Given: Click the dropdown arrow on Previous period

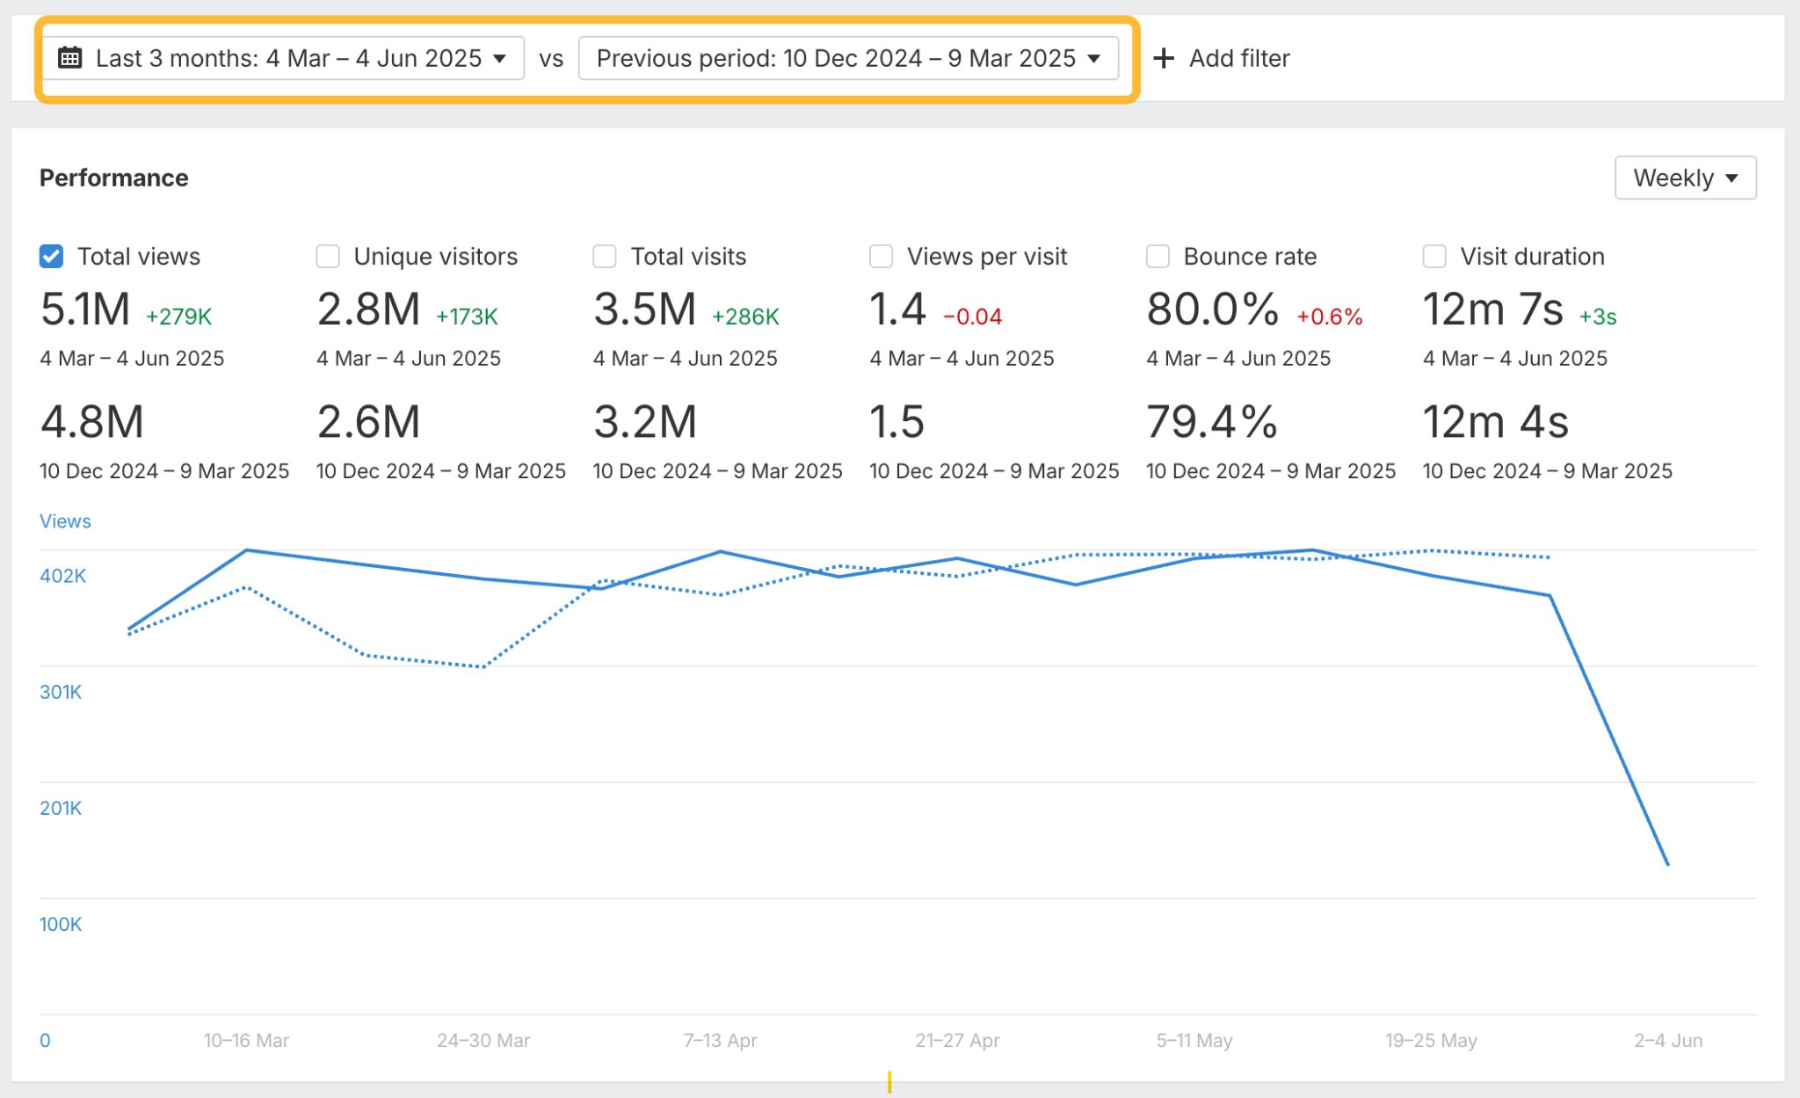Looking at the screenshot, I should pos(1092,58).
